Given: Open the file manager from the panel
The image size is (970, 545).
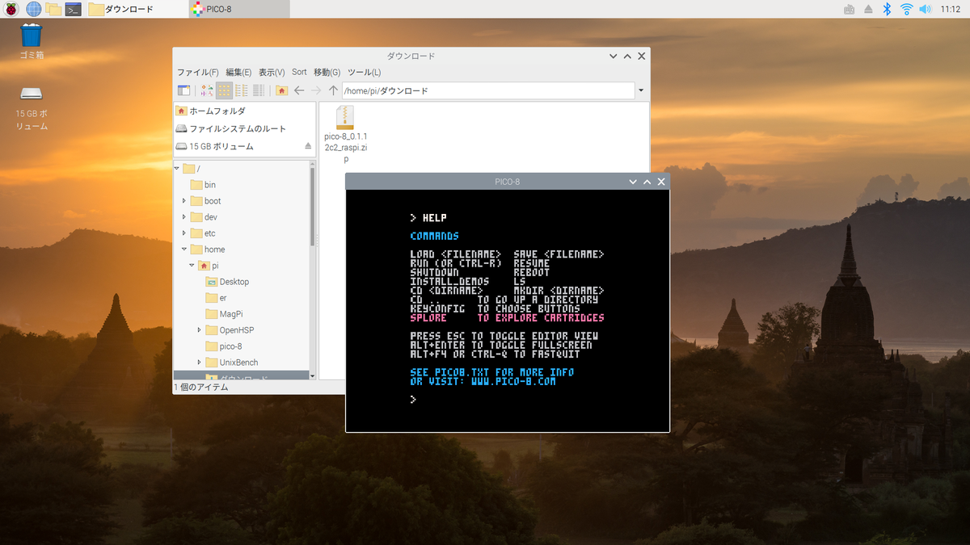Looking at the screenshot, I should 53,9.
